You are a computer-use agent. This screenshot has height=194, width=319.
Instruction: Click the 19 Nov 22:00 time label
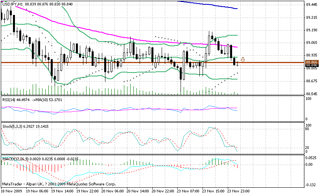pyautogui.click(x=87, y=191)
